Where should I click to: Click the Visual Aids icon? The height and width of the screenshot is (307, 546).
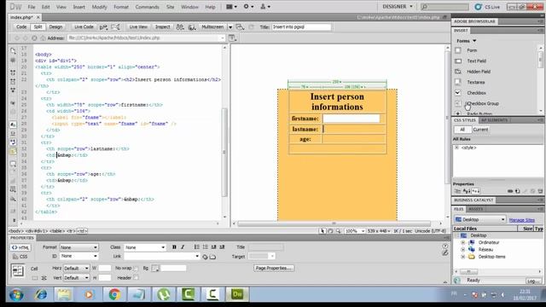point(241,26)
